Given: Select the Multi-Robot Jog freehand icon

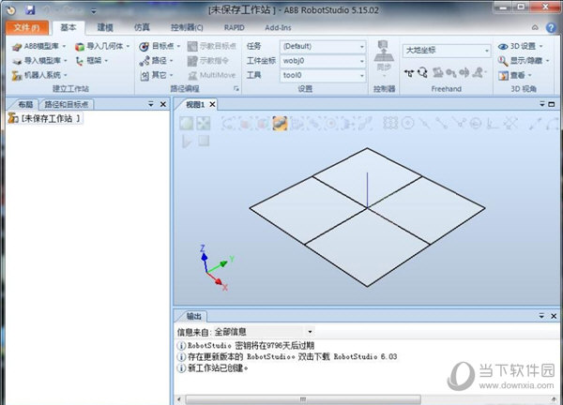Looking at the screenshot, I should point(479,73).
